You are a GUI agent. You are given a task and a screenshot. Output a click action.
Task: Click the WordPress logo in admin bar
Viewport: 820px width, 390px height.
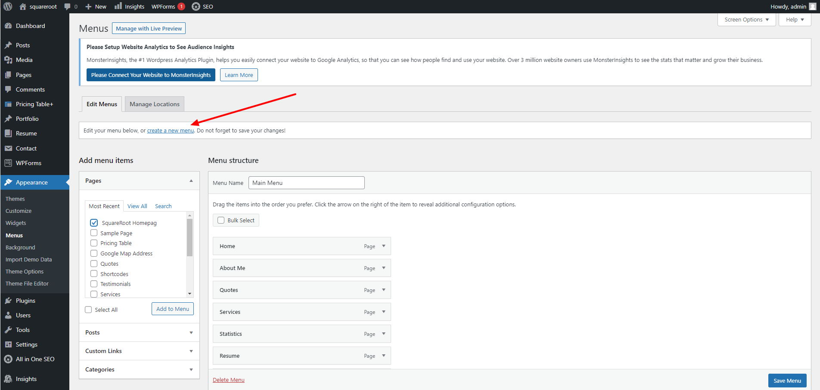8,6
